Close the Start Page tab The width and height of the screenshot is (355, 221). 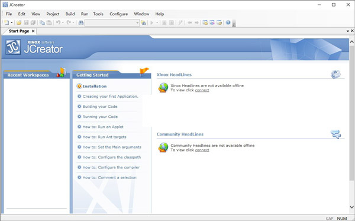tap(33, 31)
